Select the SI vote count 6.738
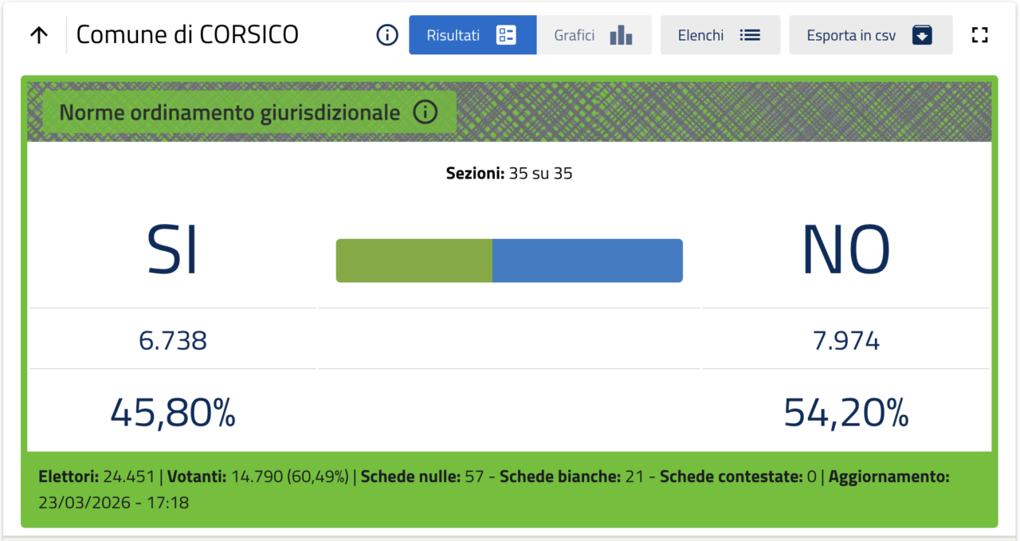Image resolution: width=1020 pixels, height=541 pixels. (x=173, y=341)
